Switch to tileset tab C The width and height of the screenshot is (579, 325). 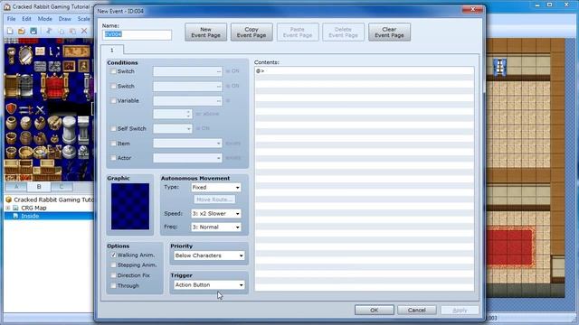coord(62,187)
